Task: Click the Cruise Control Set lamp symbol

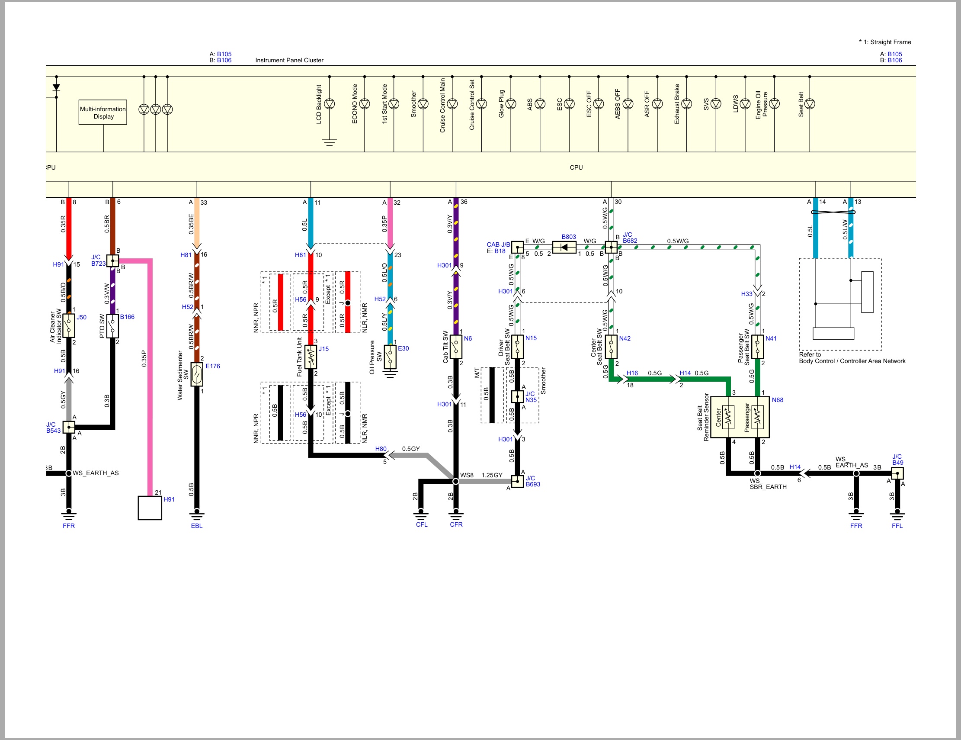Action: [x=481, y=104]
